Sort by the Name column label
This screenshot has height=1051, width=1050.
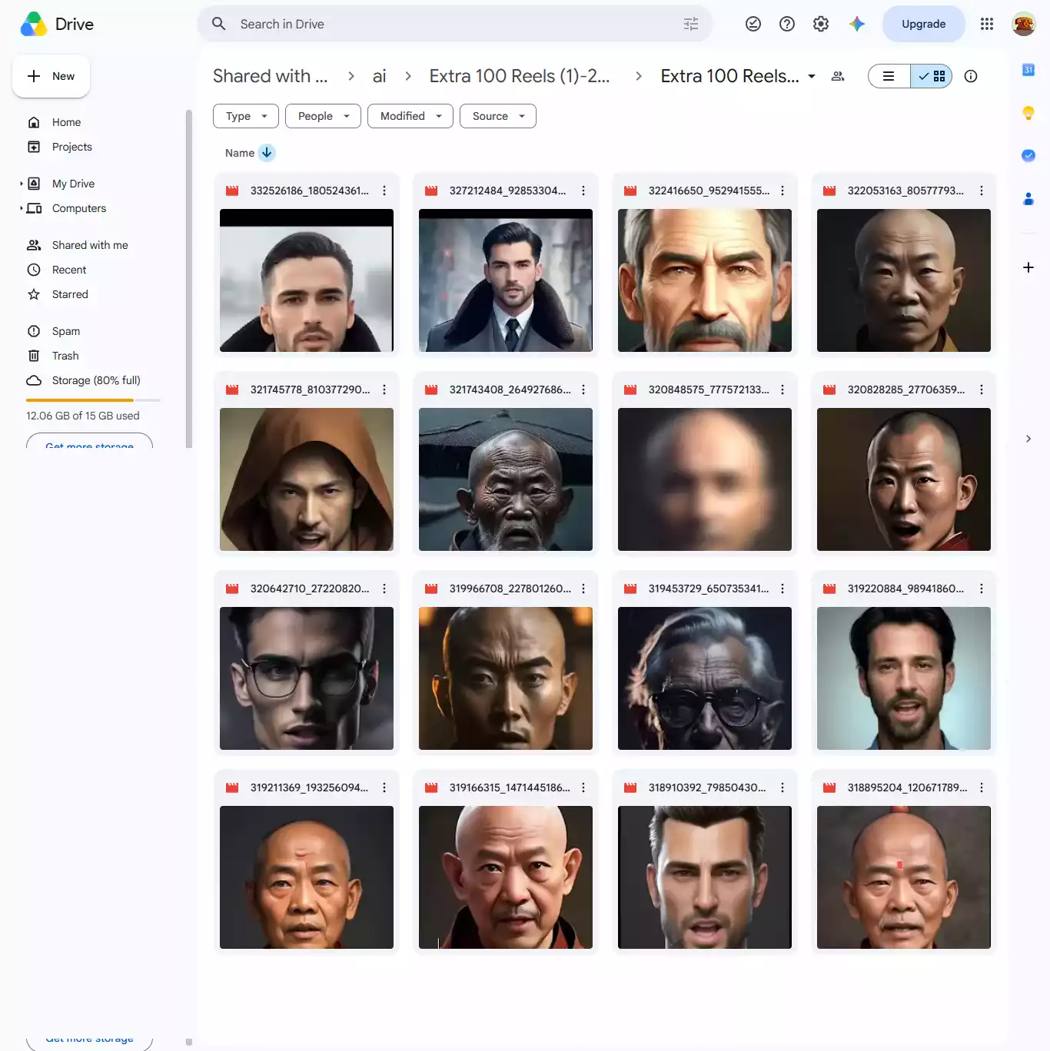click(239, 153)
